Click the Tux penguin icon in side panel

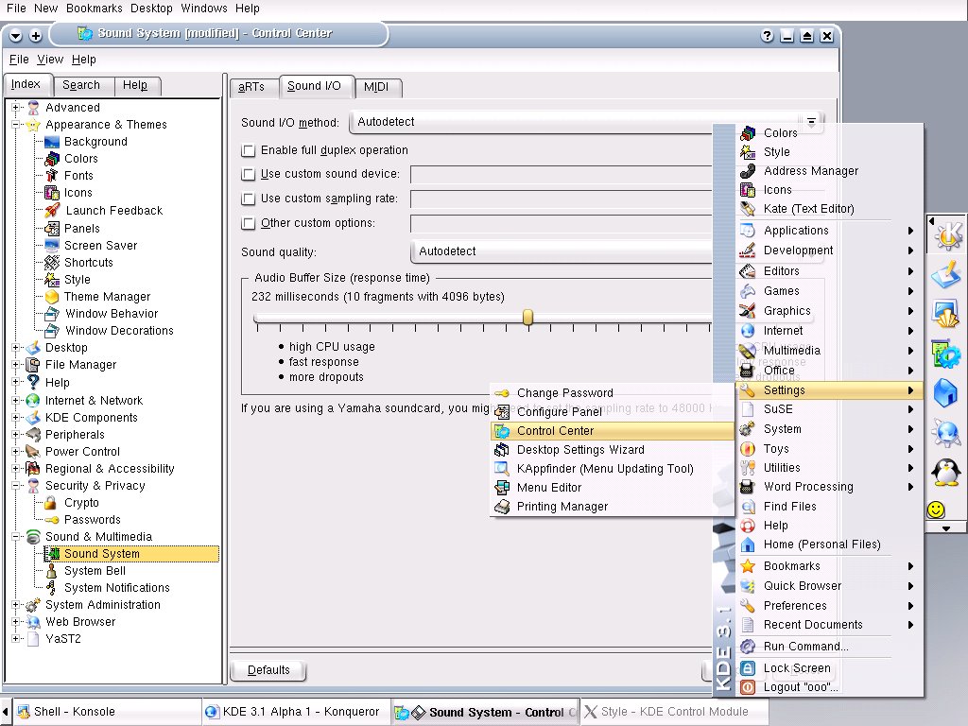(946, 473)
